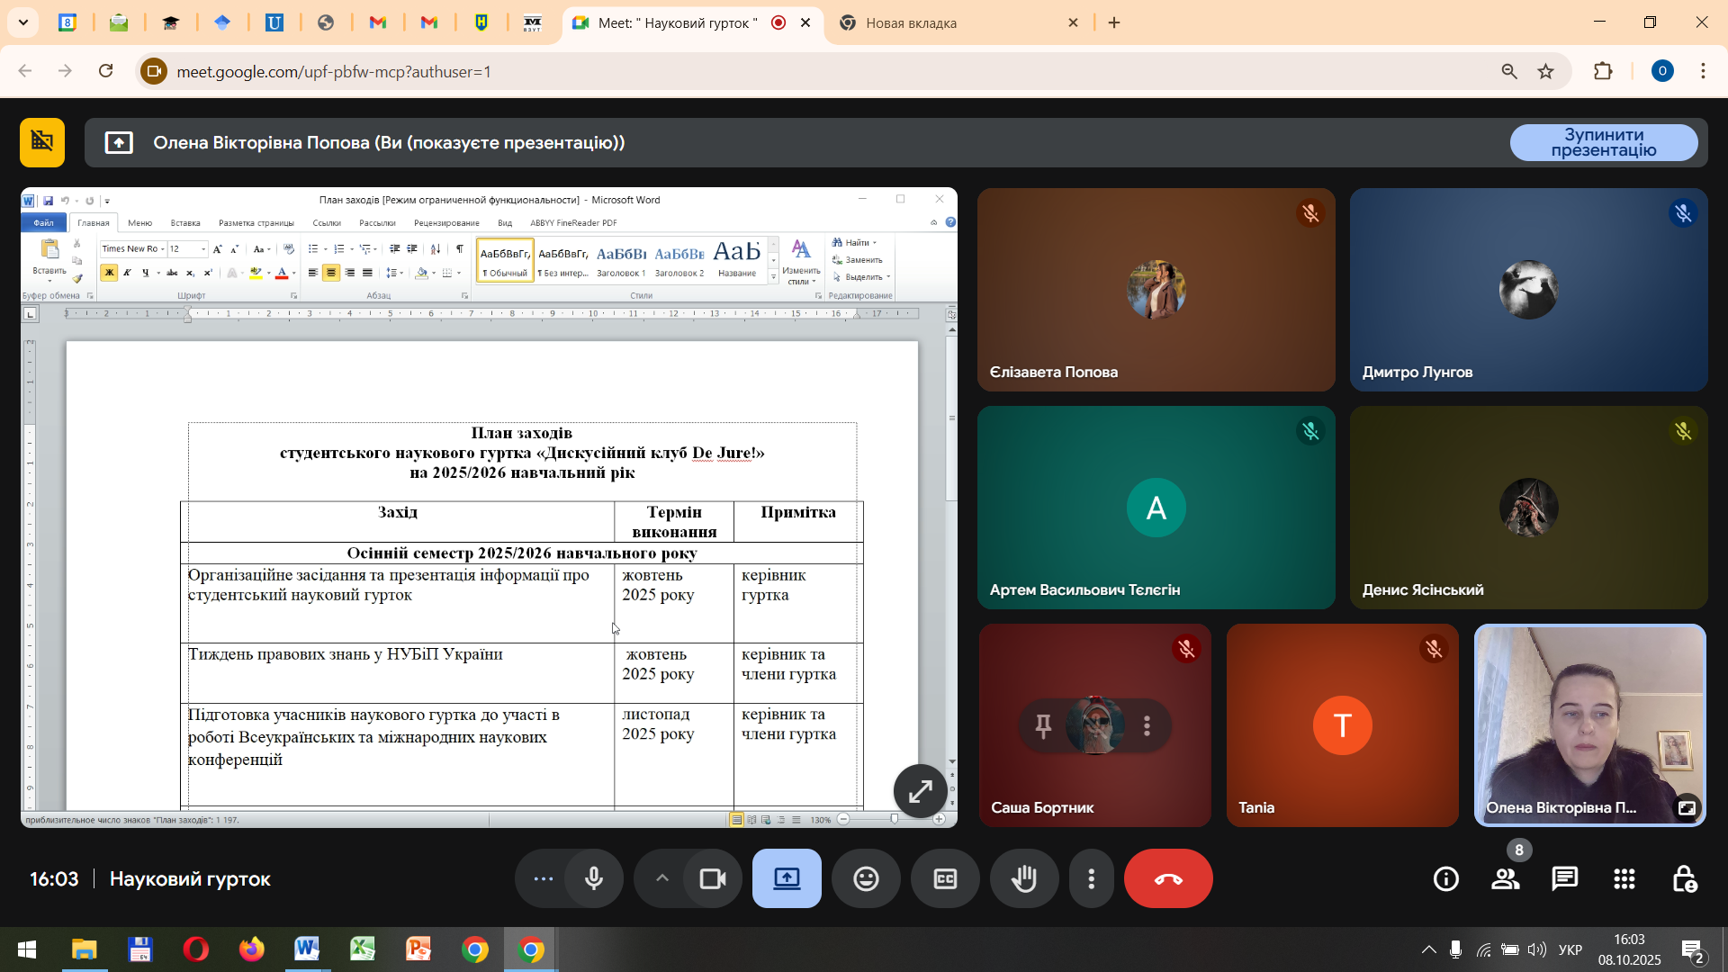This screenshot has width=1728, height=972.
Task: Open the meeting details info icon
Action: [1446, 879]
